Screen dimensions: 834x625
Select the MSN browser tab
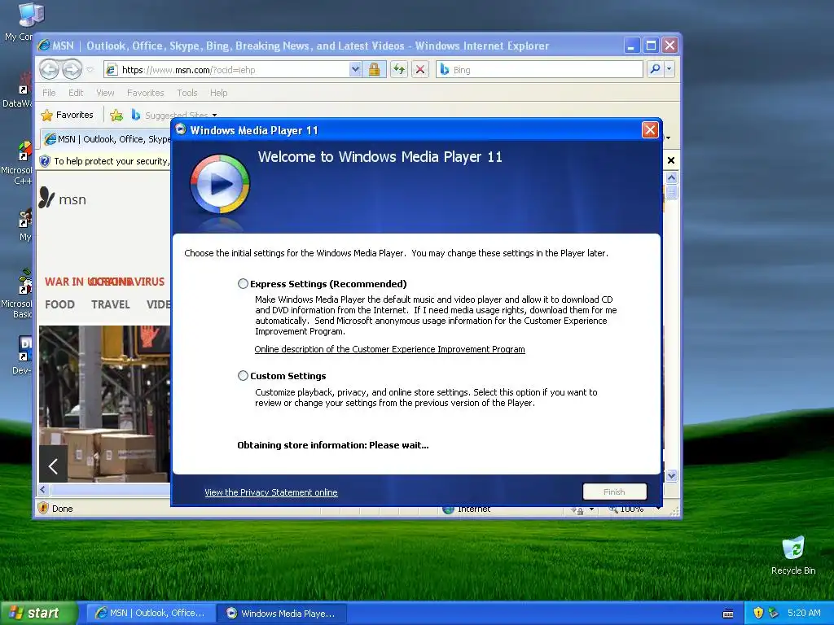tap(107, 139)
